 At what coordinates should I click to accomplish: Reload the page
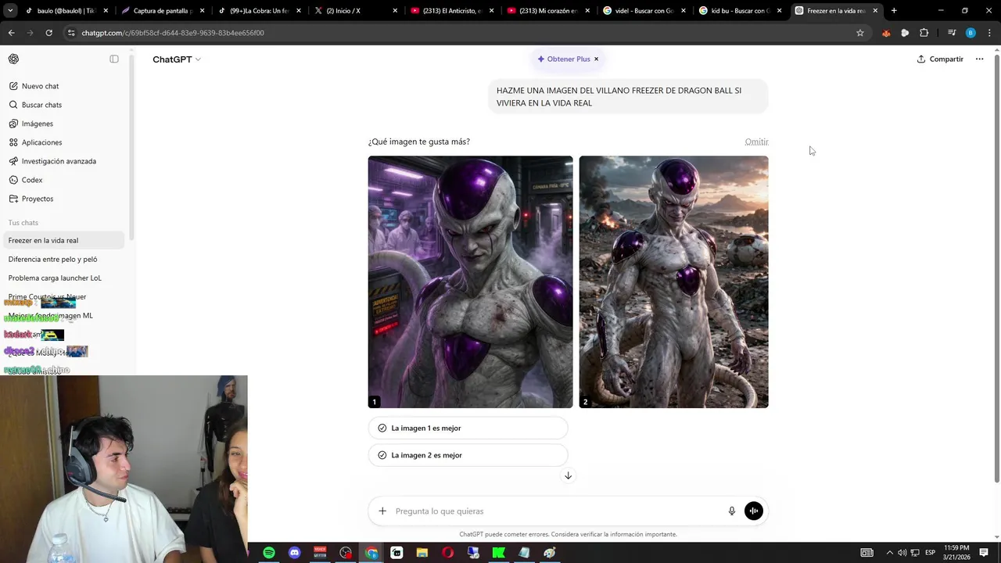tap(48, 33)
